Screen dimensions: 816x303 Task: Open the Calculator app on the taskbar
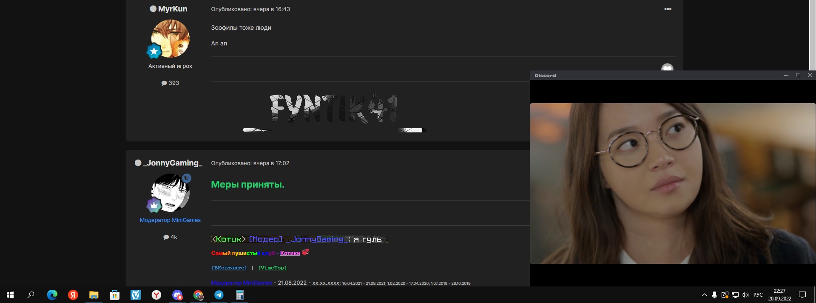pos(240,295)
